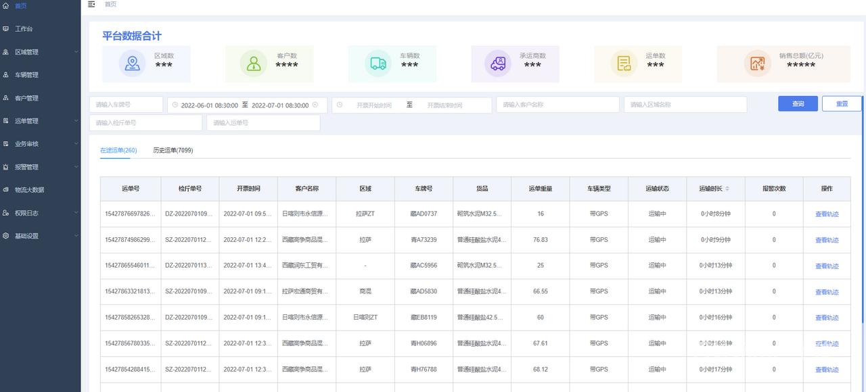The image size is (866, 392).
Task: Expand 运单管理 submenu chevron
Action: coord(76,121)
